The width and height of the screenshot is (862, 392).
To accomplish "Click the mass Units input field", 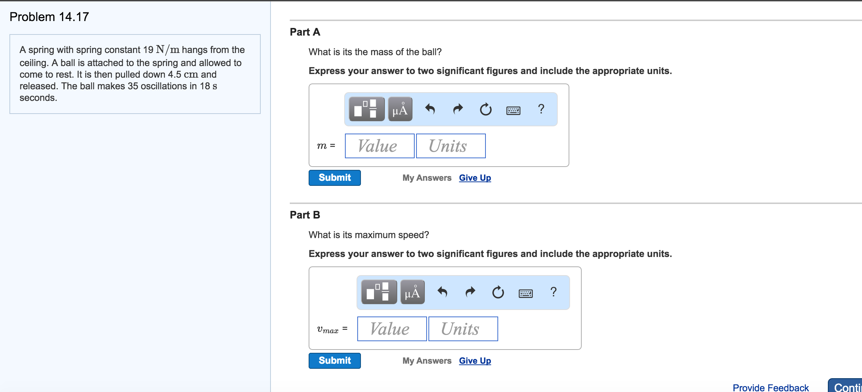I will (x=451, y=146).
